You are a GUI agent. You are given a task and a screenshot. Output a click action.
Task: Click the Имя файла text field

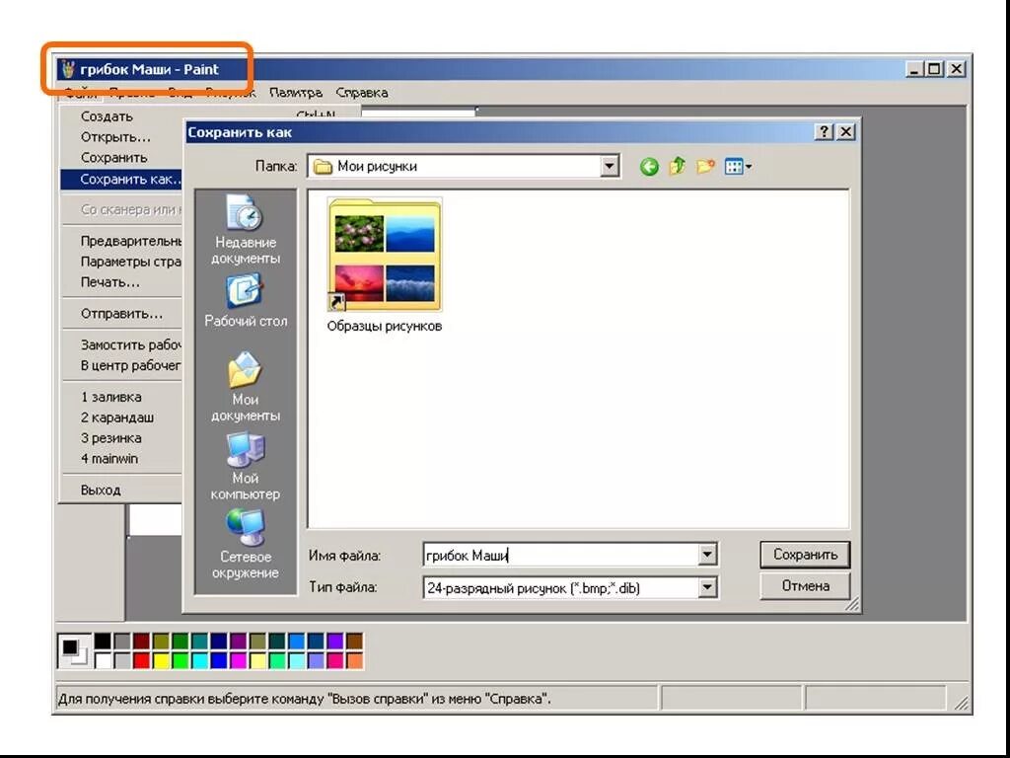pyautogui.click(x=560, y=555)
